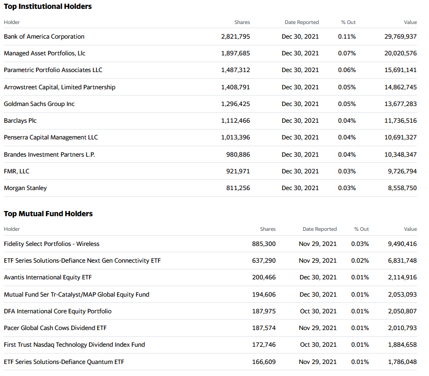Screen dimensions: 429x376
Task: Click Fidelity Select Portfolios - Wireless fund
Action: [x=52, y=244]
